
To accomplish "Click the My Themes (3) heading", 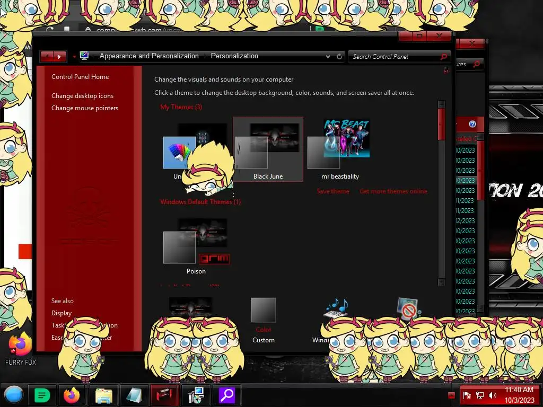I will (181, 107).
